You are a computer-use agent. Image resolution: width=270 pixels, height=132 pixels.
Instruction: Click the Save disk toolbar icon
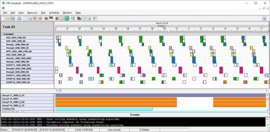pos(13,18)
